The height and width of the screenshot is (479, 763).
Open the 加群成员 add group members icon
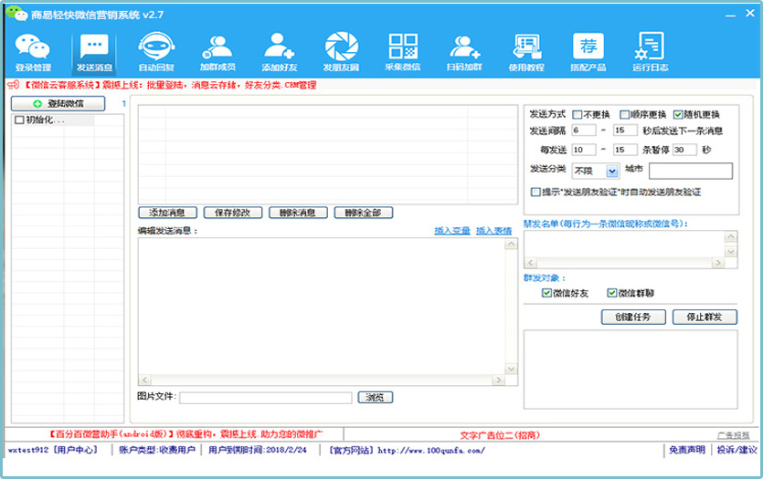217,53
